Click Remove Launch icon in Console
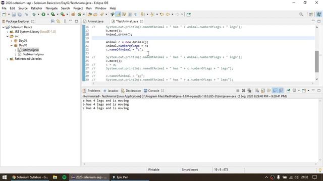The height and width of the screenshot is (181, 323). tap(243, 90)
